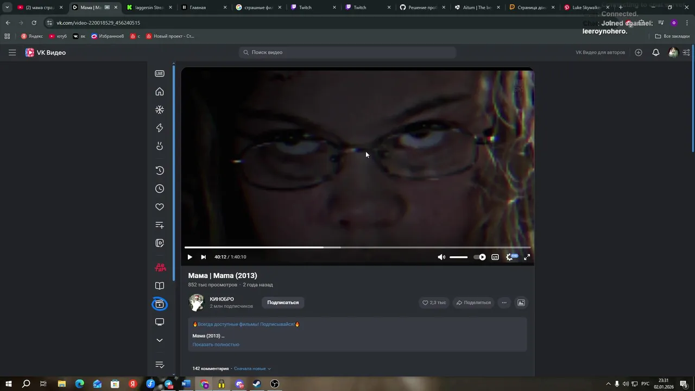Open Steam from the taskbar
The image size is (695, 391).
pyautogui.click(x=257, y=384)
